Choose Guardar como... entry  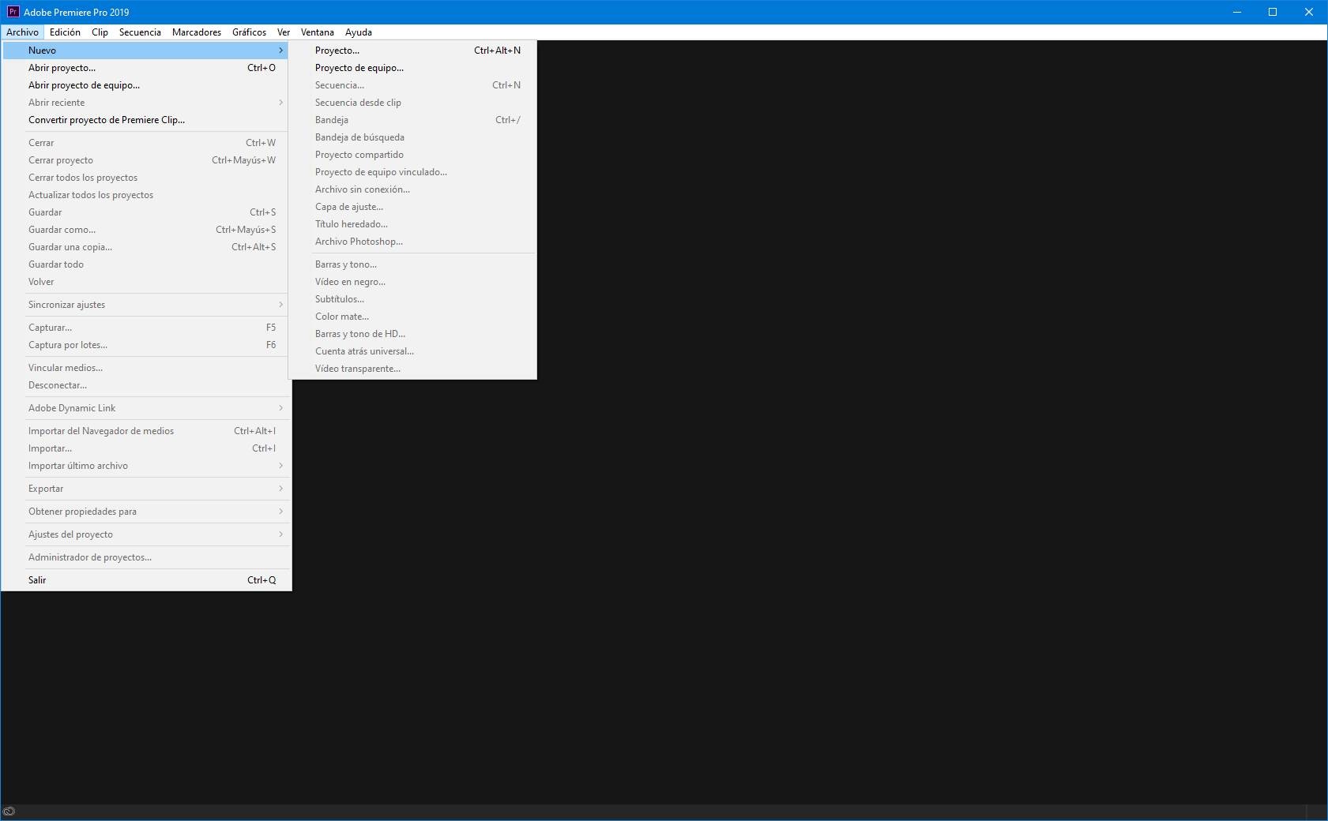point(147,230)
